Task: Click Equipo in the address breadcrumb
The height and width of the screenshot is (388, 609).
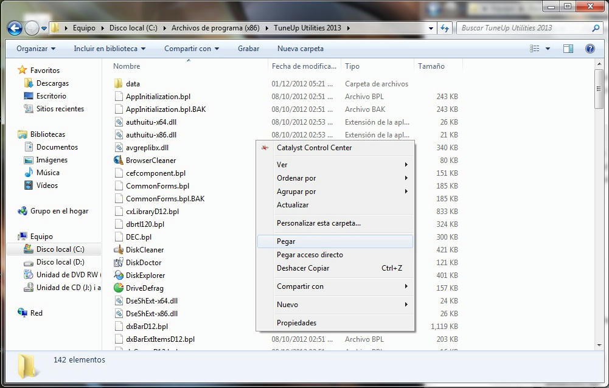Action: pyautogui.click(x=84, y=28)
